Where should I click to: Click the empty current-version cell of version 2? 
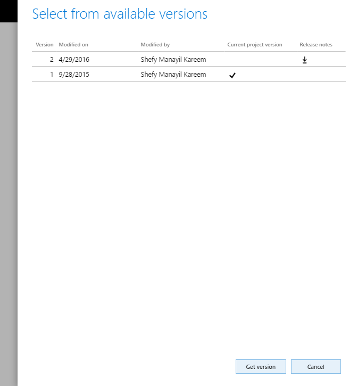click(x=254, y=60)
